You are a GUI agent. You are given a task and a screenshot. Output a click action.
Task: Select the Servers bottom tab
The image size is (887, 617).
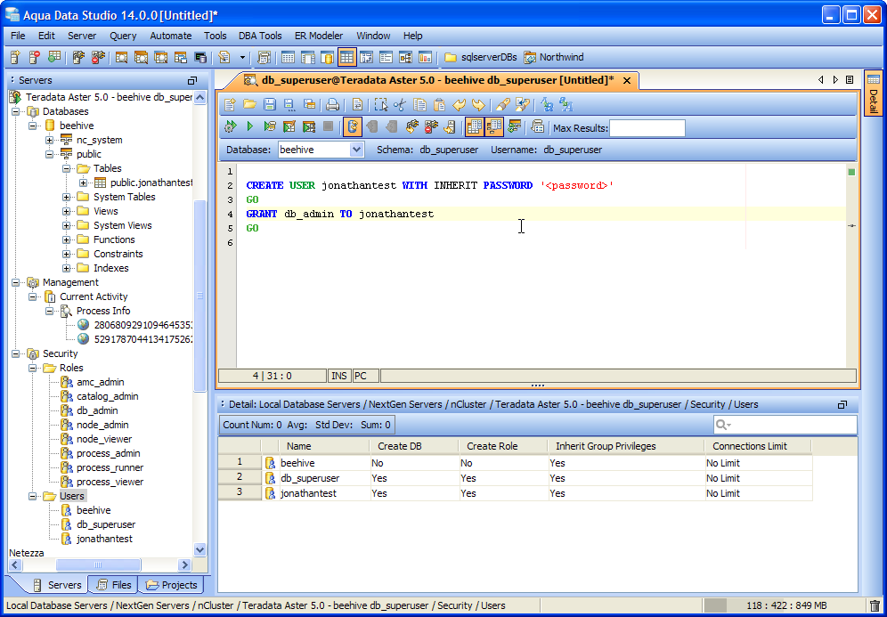coord(57,585)
